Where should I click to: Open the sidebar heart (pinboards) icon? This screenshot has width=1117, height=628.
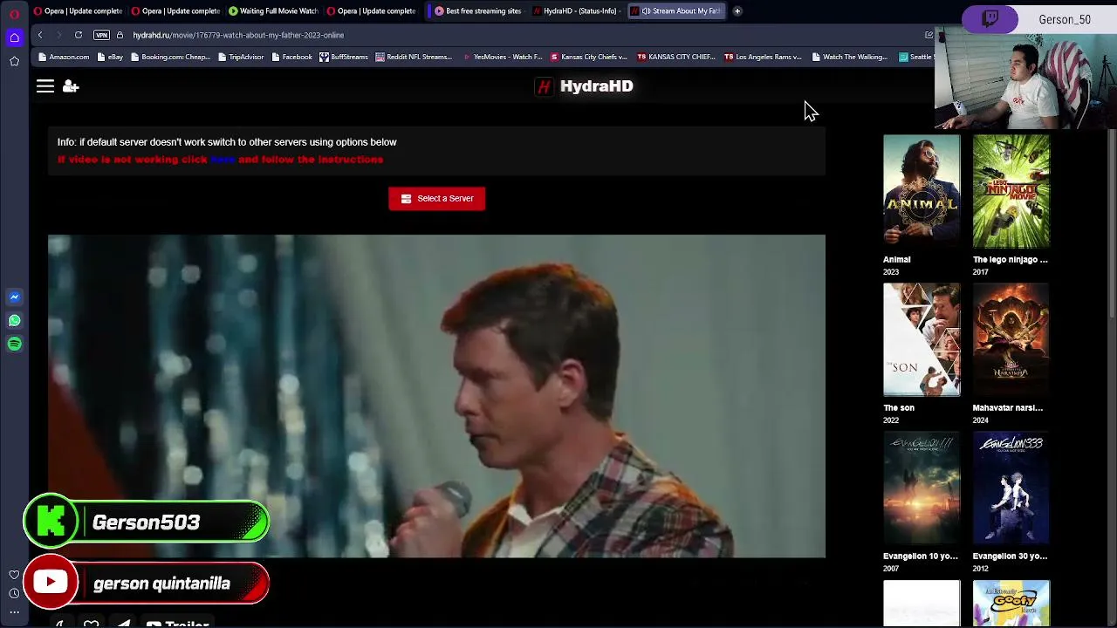click(x=14, y=576)
